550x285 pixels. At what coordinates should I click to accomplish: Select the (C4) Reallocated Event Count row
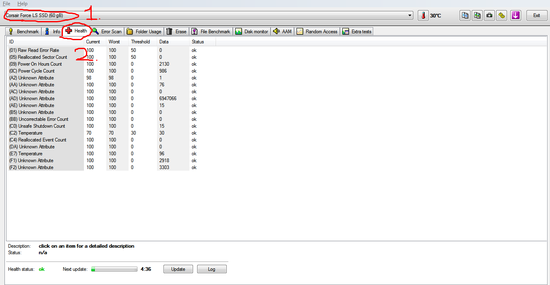tap(112, 140)
